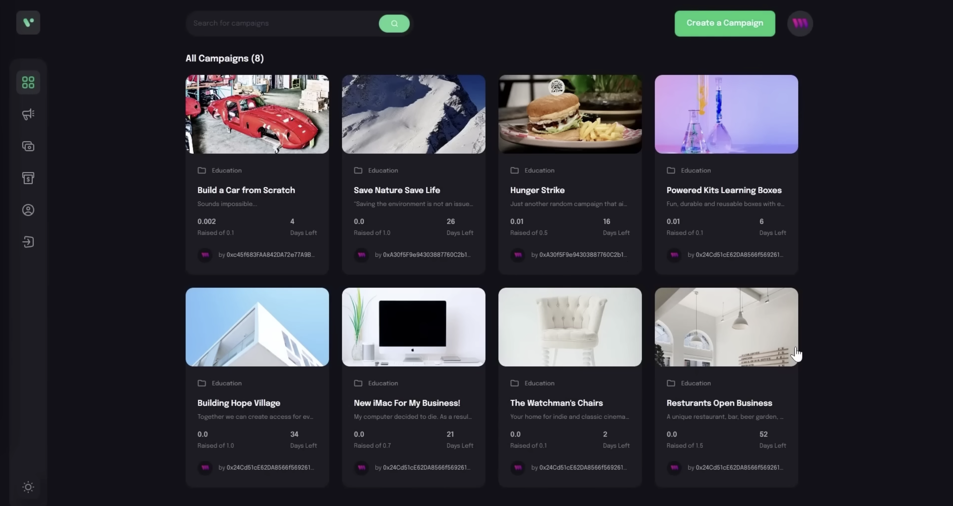The width and height of the screenshot is (953, 506).
Task: Click the Resturants Open Business title
Action: (x=719, y=403)
